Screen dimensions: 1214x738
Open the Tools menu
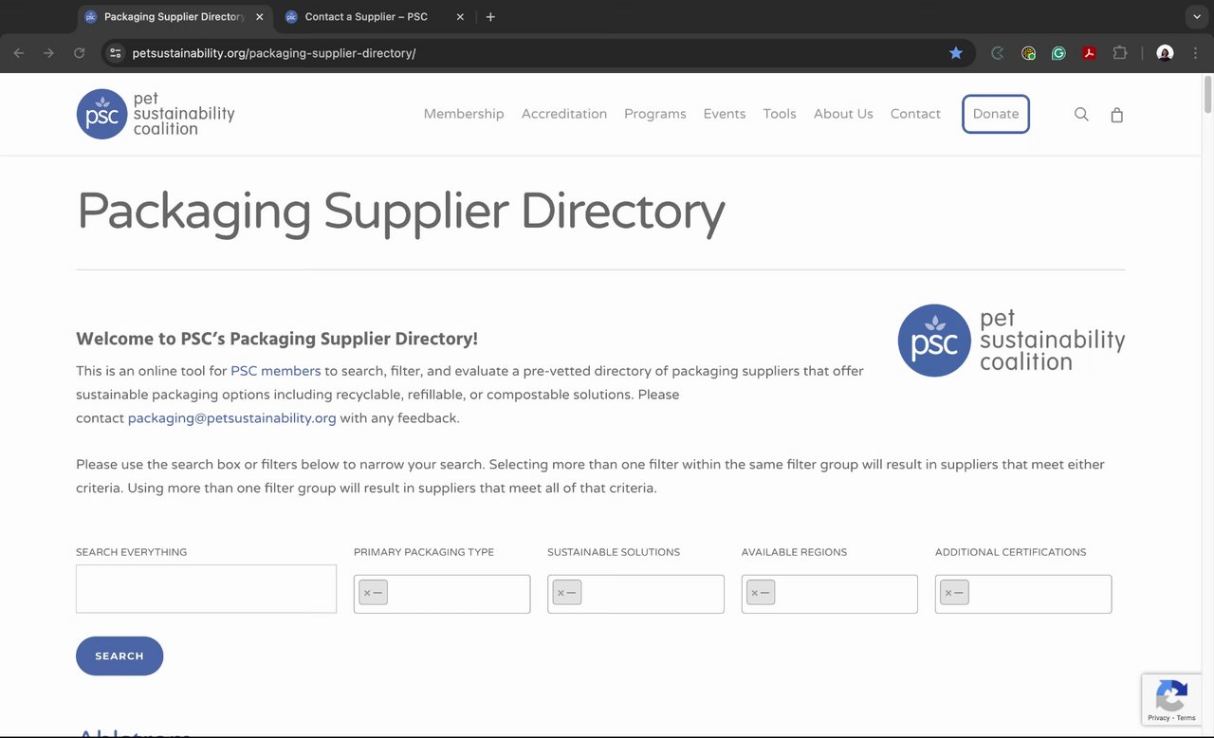click(x=780, y=114)
